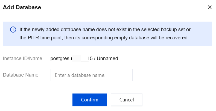Click the PITR time point notice line
Viewport: 216px width, 111px height.
pyautogui.click(x=104, y=38)
